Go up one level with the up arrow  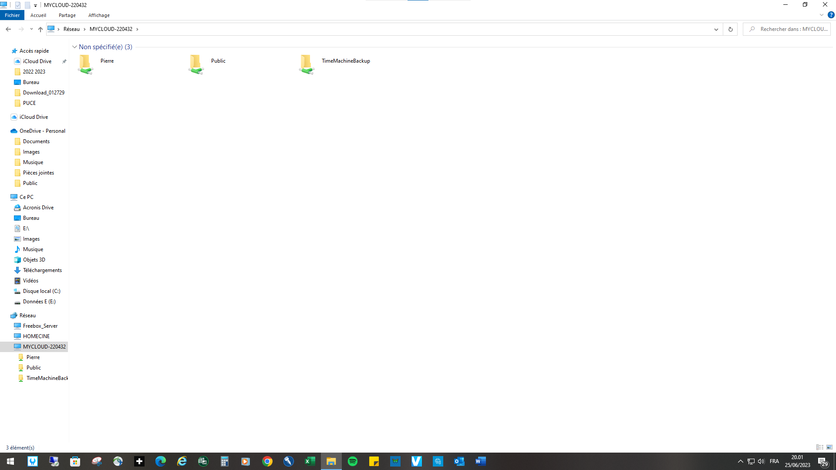click(40, 29)
